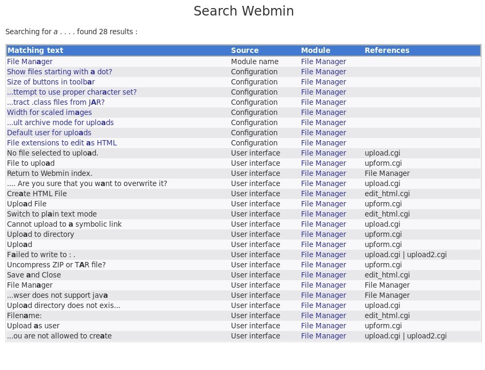Open the 'File Manager' matching text result
Viewport: 485px width, 370px height.
click(x=29, y=61)
